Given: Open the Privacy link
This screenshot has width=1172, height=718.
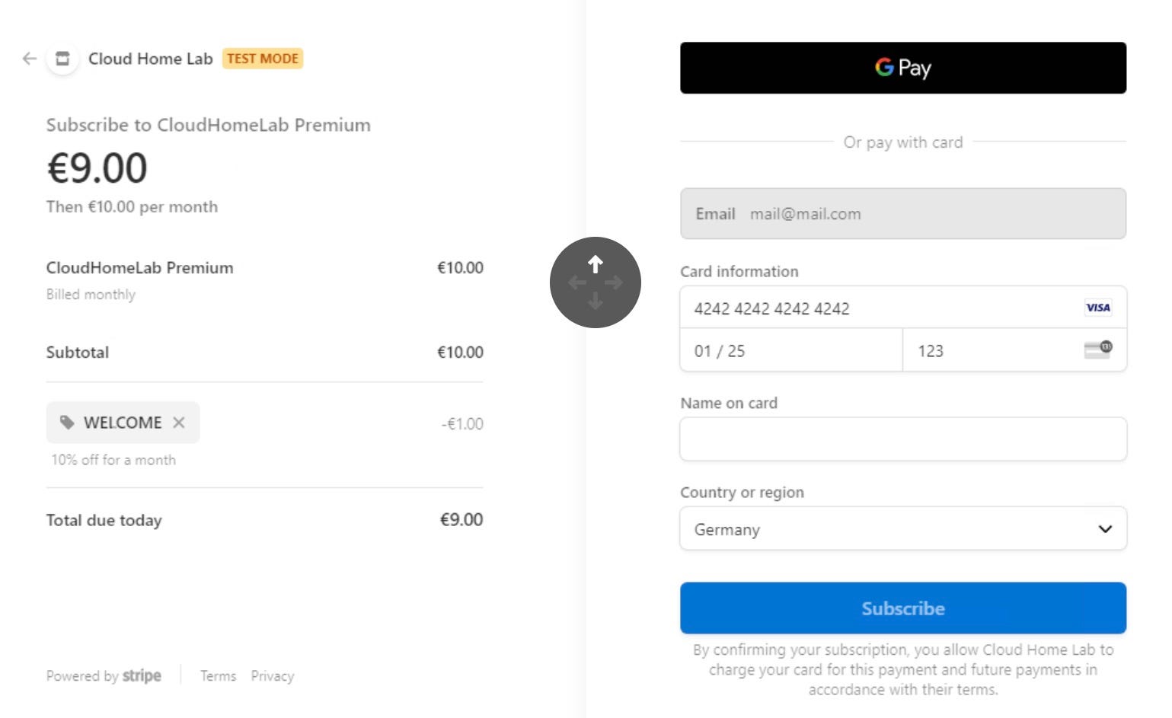Looking at the screenshot, I should pyautogui.click(x=272, y=675).
